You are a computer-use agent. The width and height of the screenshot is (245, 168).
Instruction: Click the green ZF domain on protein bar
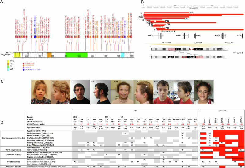[76, 55]
